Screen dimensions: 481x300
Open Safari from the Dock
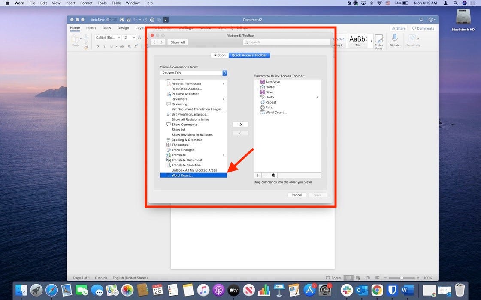click(51, 290)
